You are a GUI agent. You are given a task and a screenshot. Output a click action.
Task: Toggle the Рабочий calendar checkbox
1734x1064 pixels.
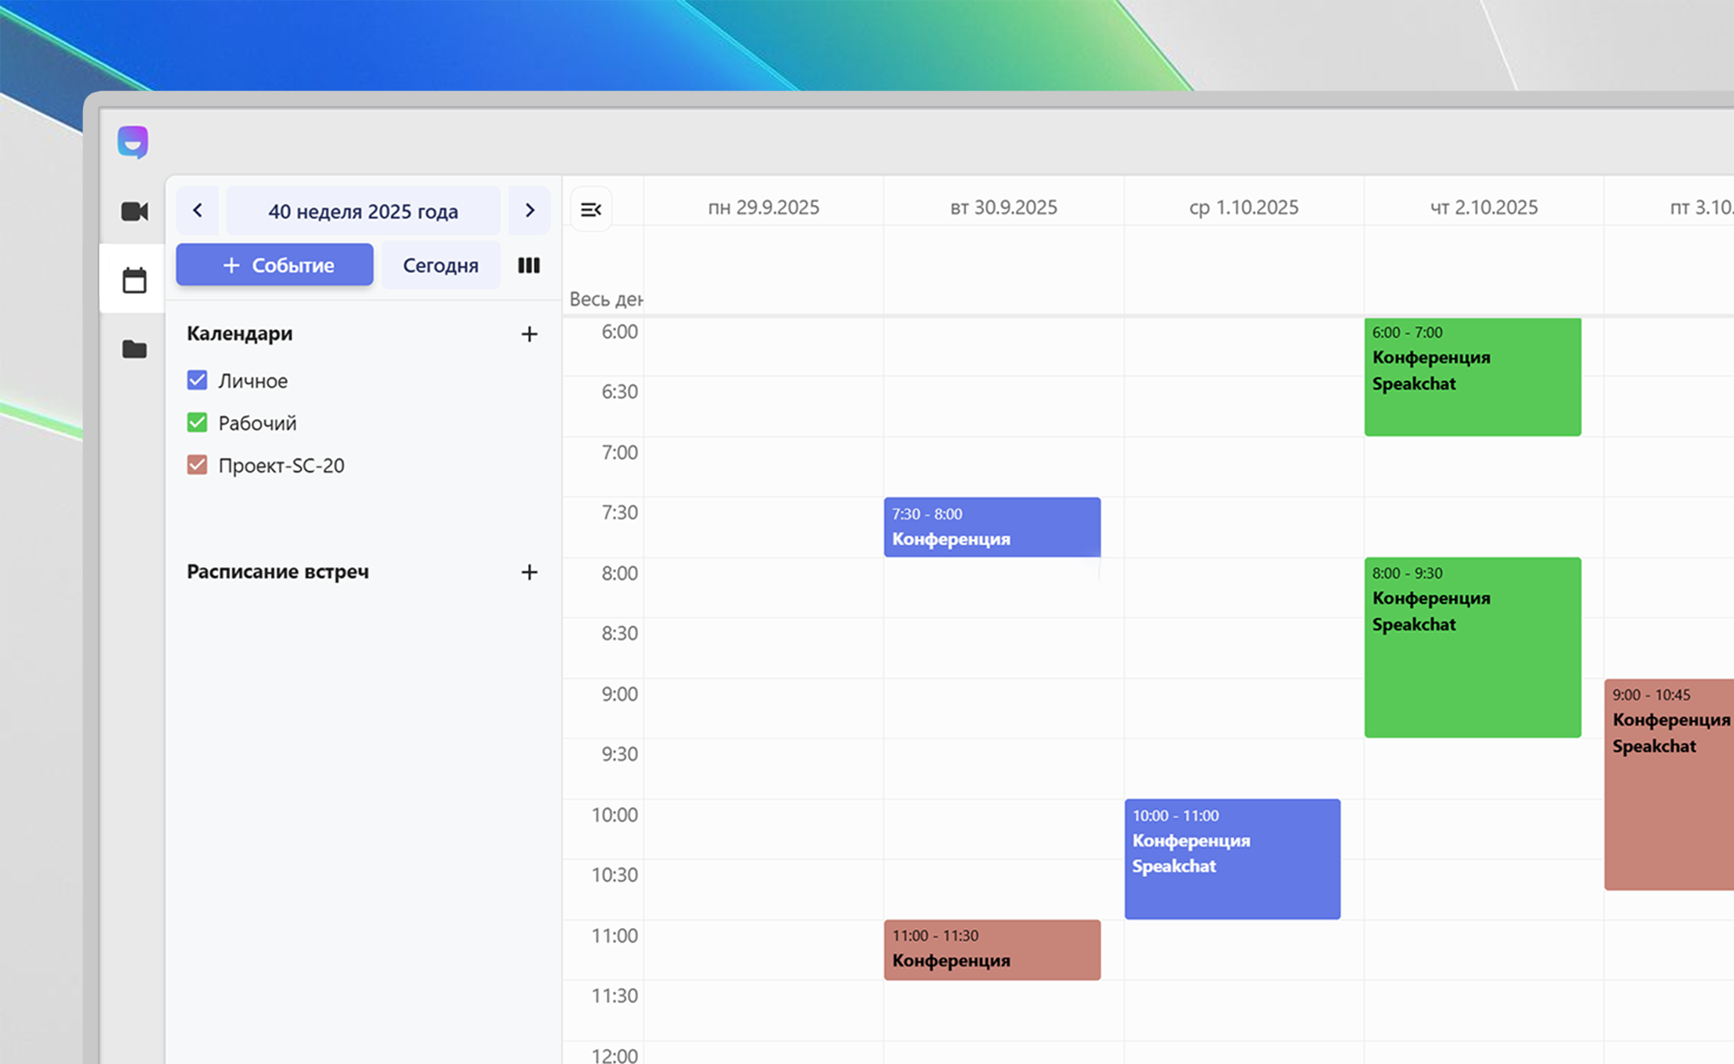[x=197, y=423]
